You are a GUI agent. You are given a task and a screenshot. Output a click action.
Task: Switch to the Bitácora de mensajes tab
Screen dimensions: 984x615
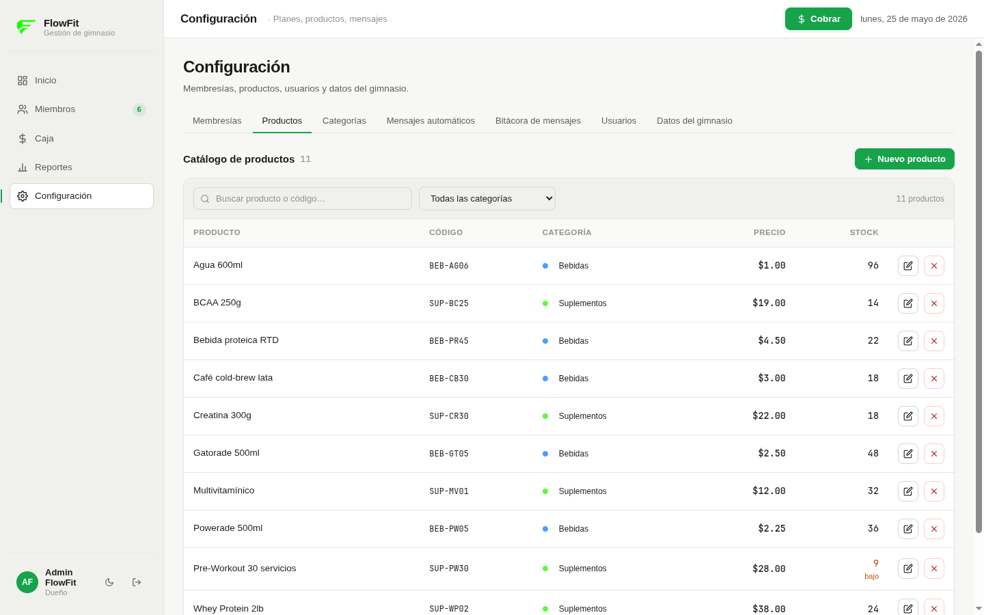(x=538, y=121)
